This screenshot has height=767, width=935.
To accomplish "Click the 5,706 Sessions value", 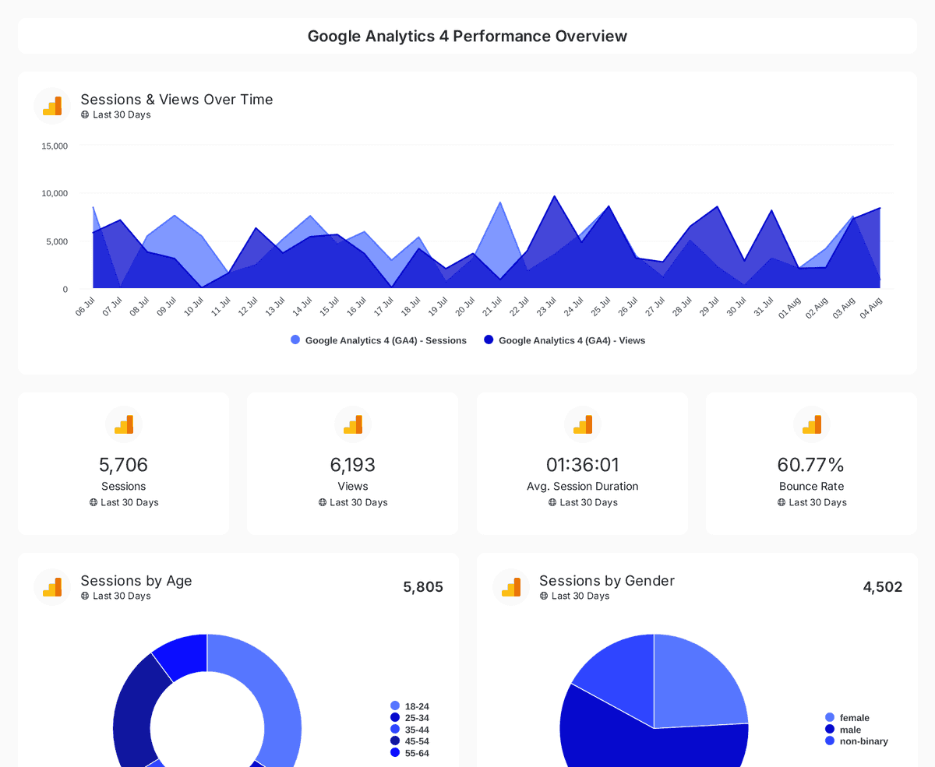I will [124, 465].
